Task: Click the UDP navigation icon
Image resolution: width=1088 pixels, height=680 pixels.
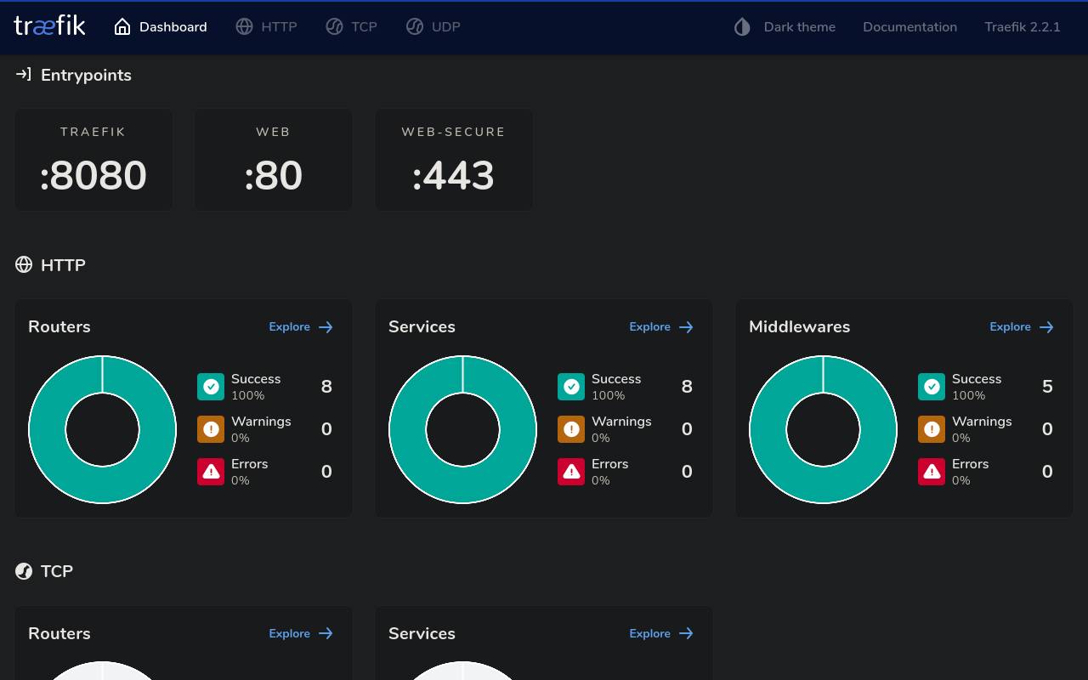Action: [415, 26]
